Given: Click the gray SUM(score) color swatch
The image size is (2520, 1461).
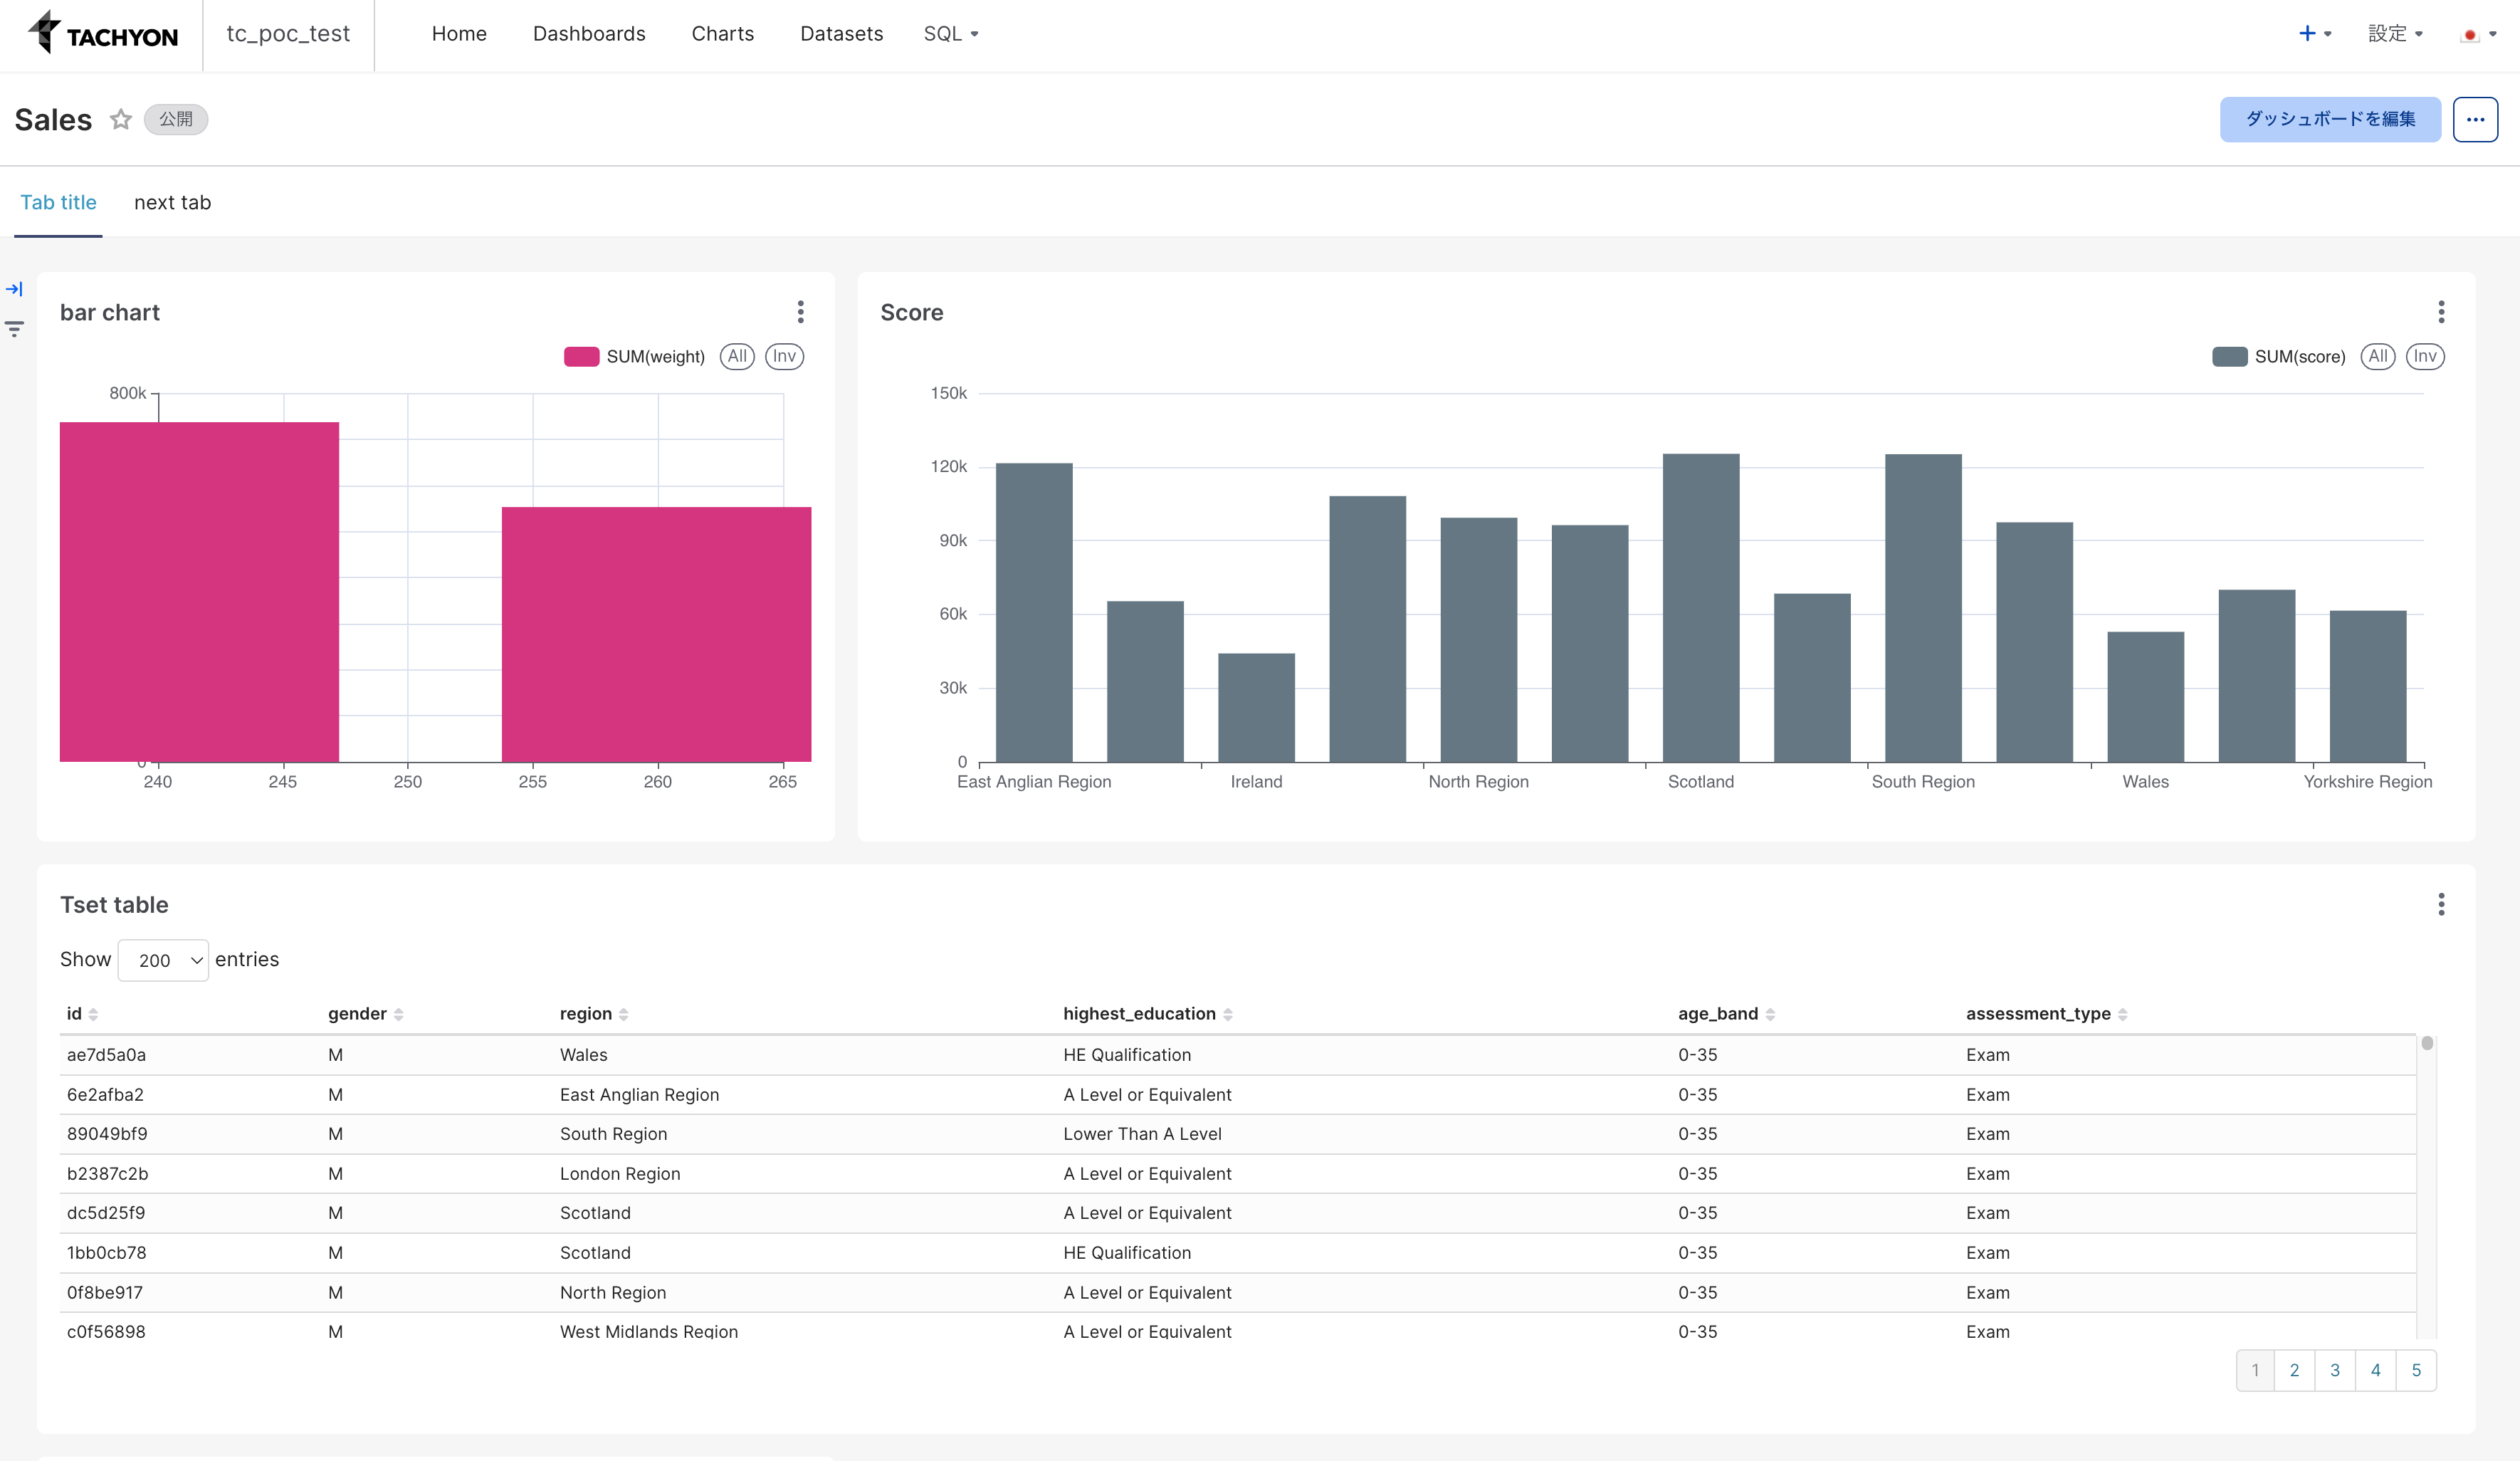Looking at the screenshot, I should [2229, 357].
